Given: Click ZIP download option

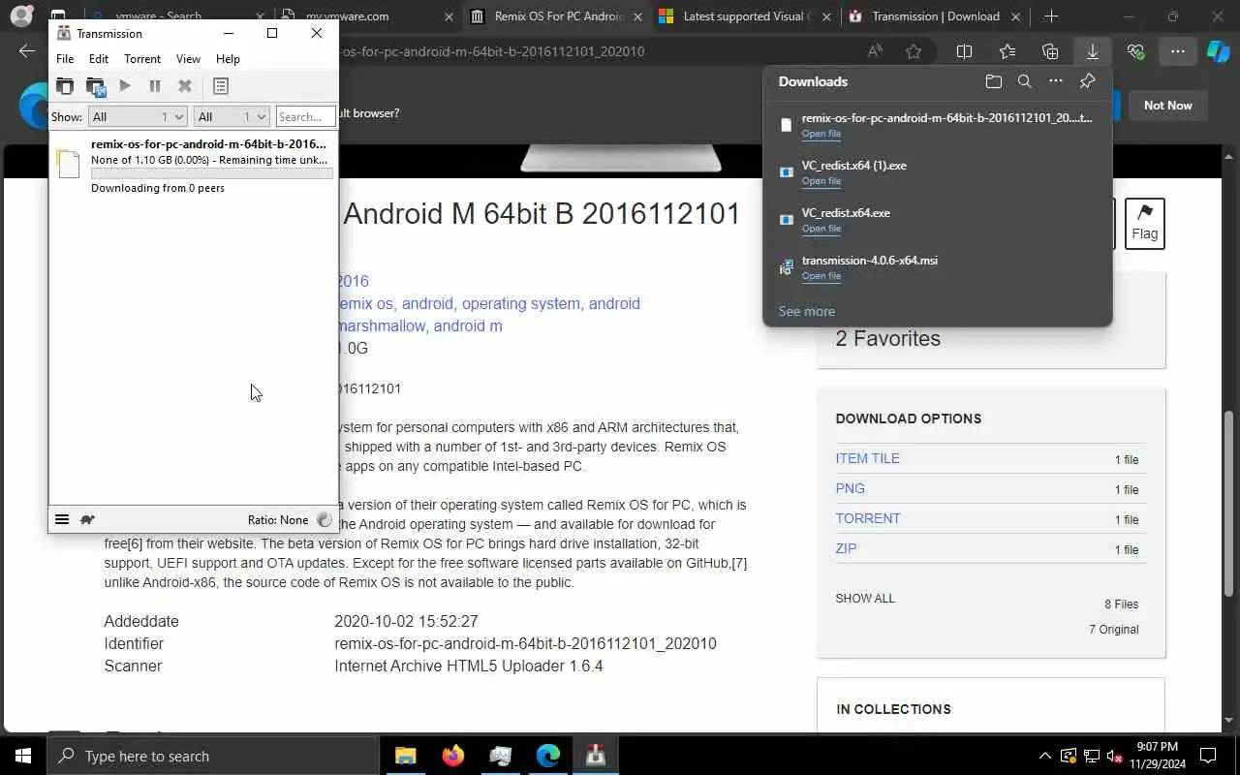Looking at the screenshot, I should (x=847, y=548).
